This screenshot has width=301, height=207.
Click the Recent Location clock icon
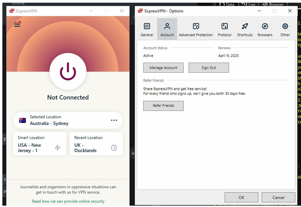(114, 148)
